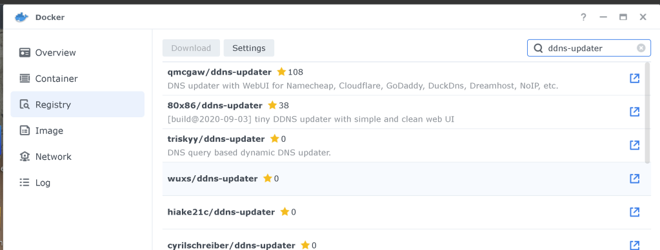Clear the search field with the X icon
The height and width of the screenshot is (250, 660).
[641, 48]
